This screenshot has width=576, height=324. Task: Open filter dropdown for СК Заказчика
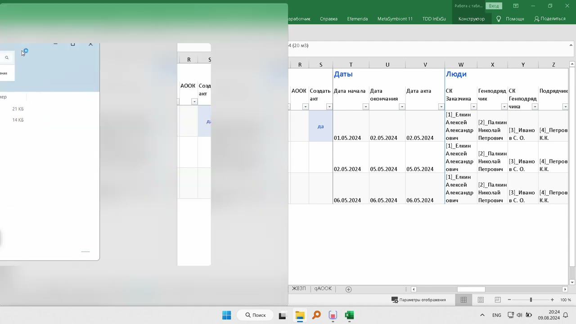tap(473, 107)
